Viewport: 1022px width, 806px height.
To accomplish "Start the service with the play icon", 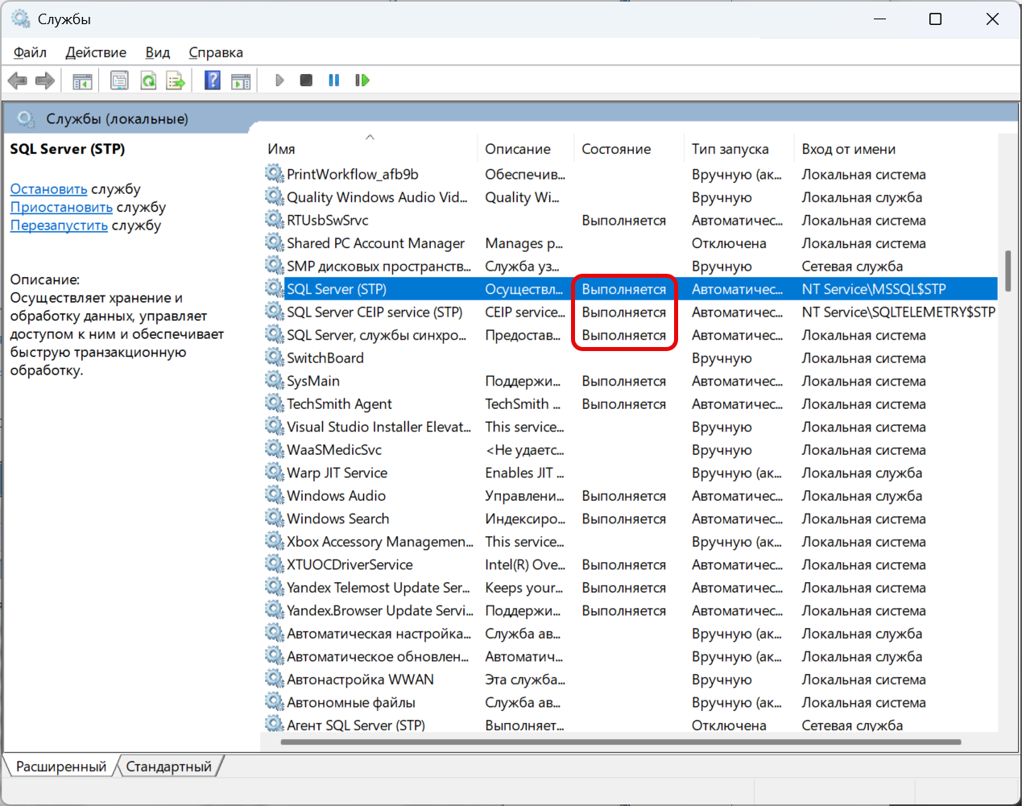I will tap(279, 81).
